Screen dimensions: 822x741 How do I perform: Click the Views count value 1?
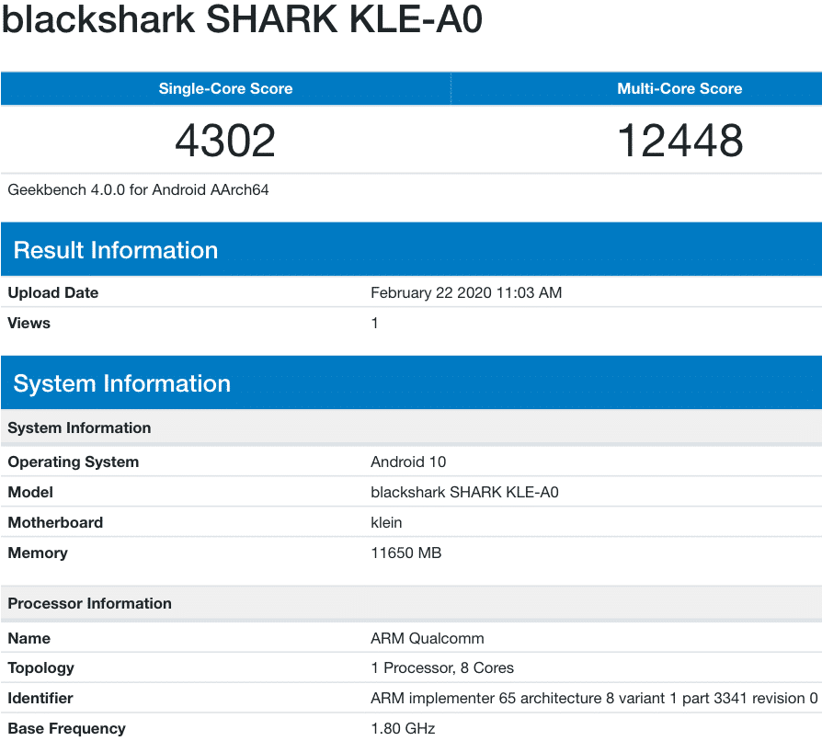click(x=374, y=323)
